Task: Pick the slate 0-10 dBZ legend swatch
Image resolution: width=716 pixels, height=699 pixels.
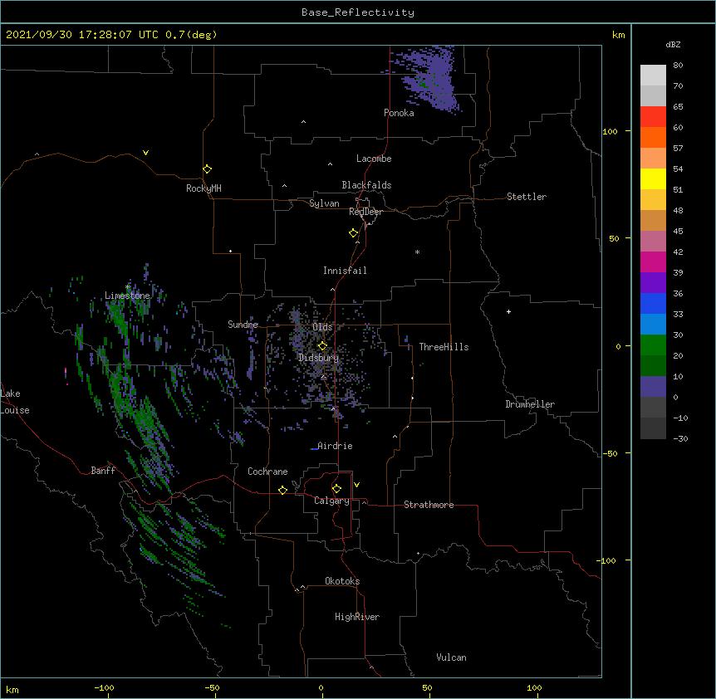Action: (x=653, y=387)
